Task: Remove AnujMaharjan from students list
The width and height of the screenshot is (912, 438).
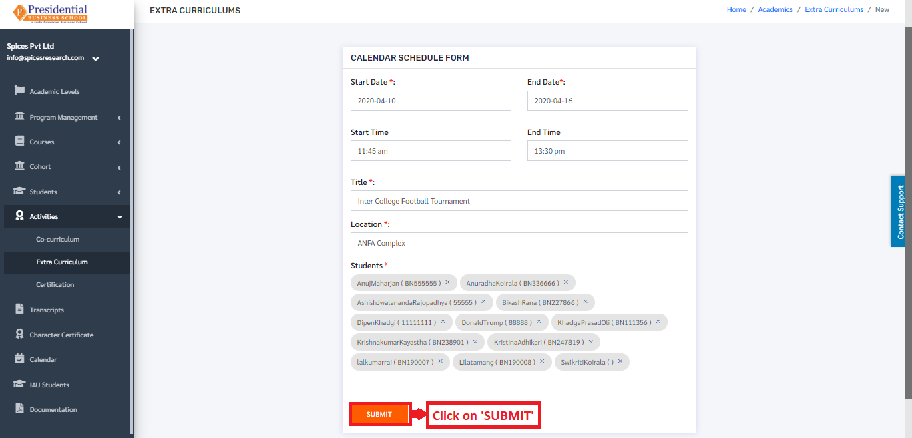Action: (447, 282)
